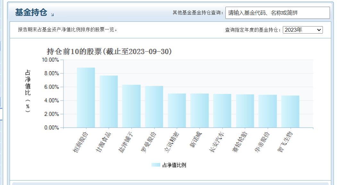This screenshot has width=337, height=185.
Task: Focus the fund code search input field
Action: [x=277, y=13]
